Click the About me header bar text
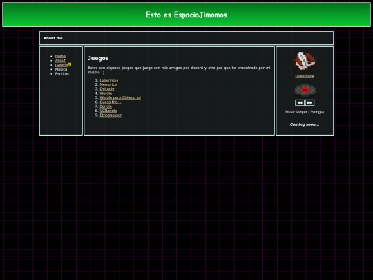The height and width of the screenshot is (280, 373). (53, 38)
